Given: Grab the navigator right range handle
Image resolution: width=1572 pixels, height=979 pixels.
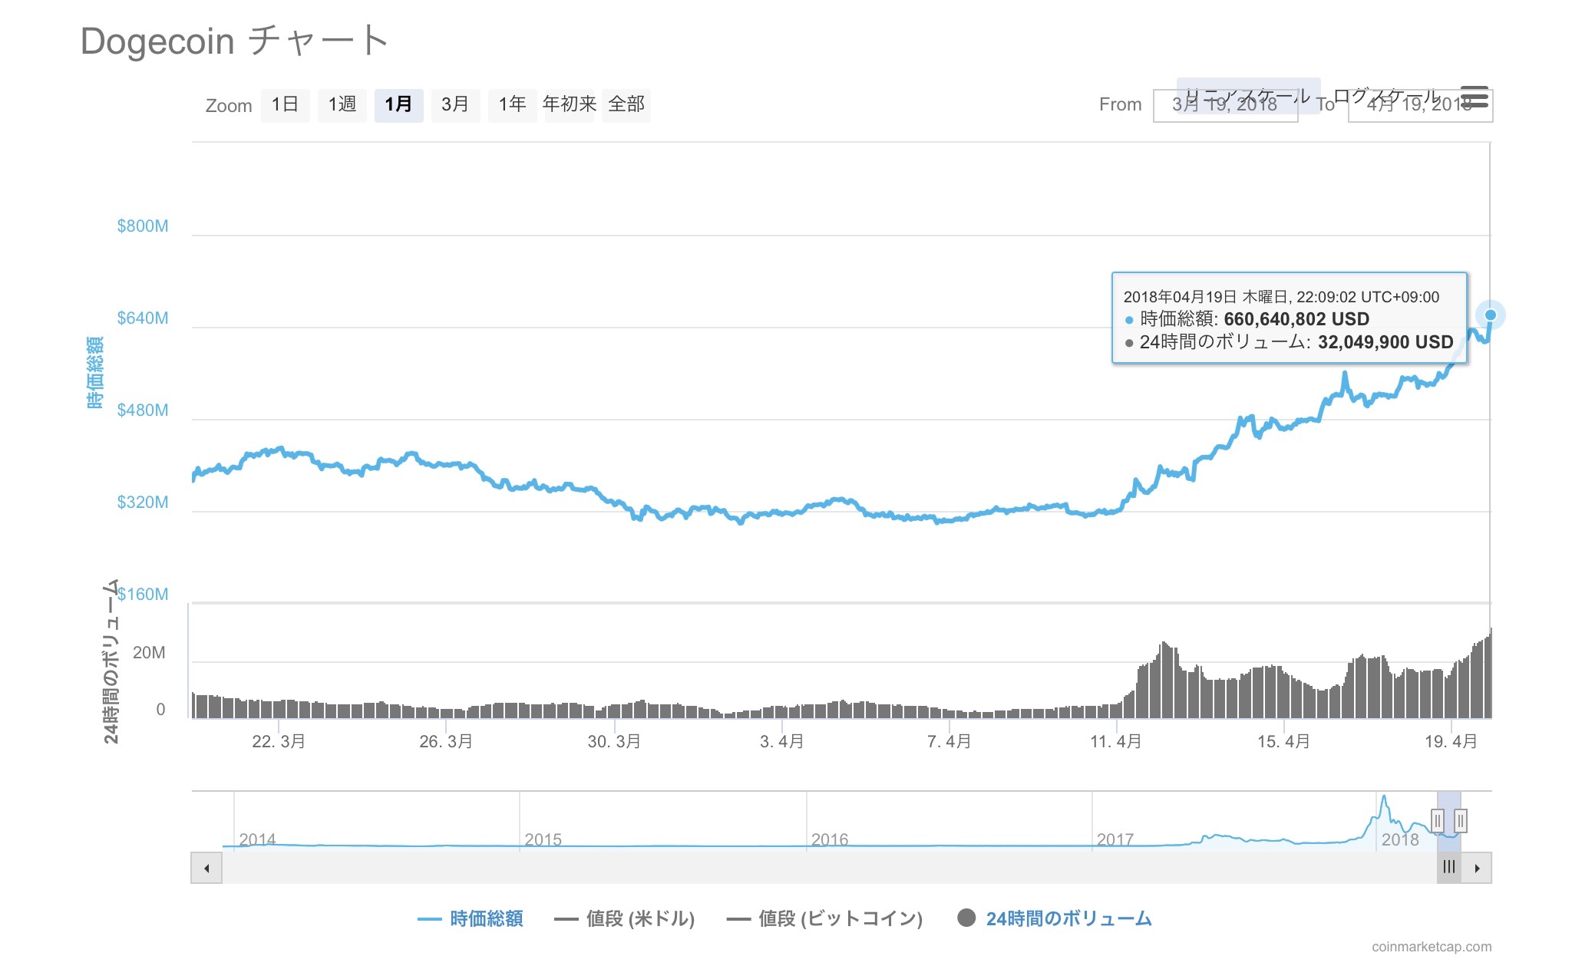Looking at the screenshot, I should click(1461, 821).
